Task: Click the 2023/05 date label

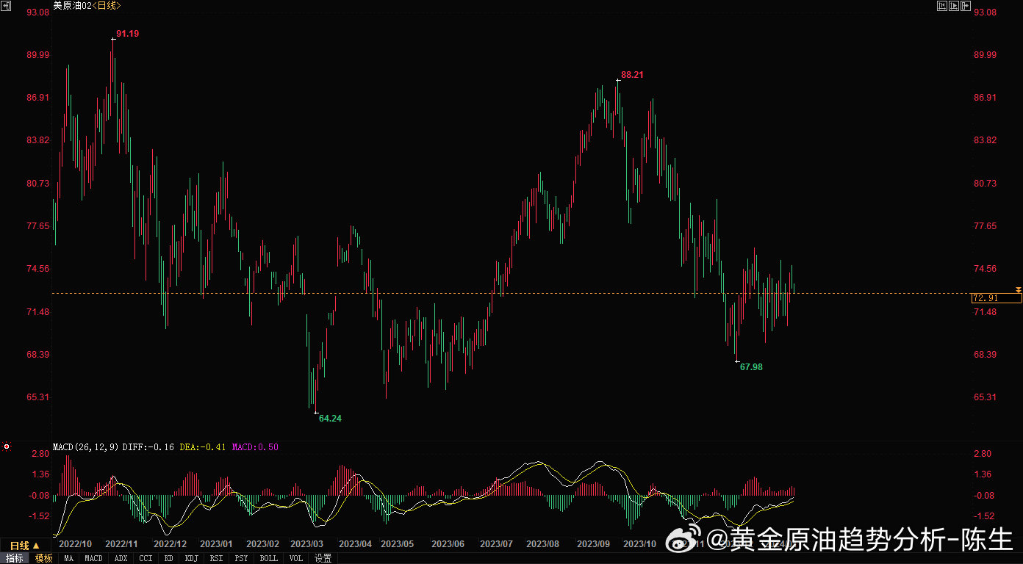Action: (x=398, y=544)
